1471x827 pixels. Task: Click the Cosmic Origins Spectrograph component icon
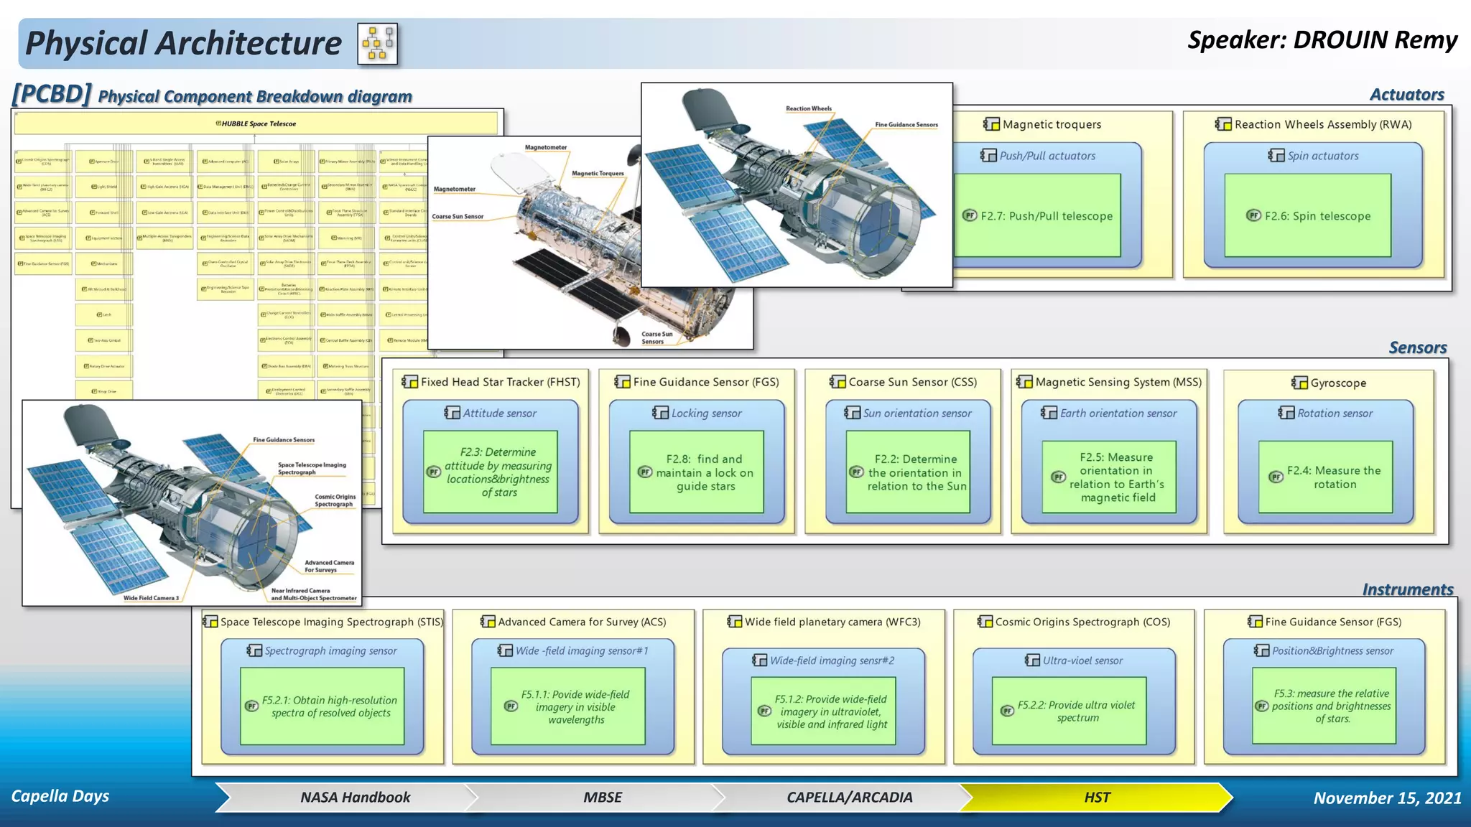coord(985,622)
